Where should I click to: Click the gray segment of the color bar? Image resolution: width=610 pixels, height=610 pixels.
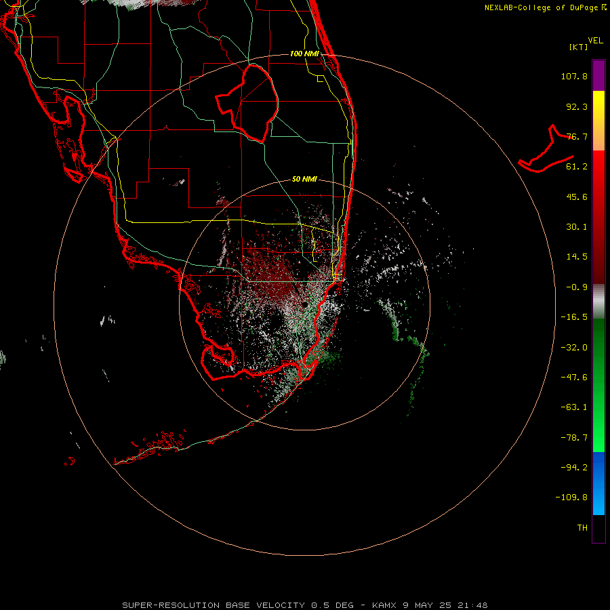(x=598, y=302)
